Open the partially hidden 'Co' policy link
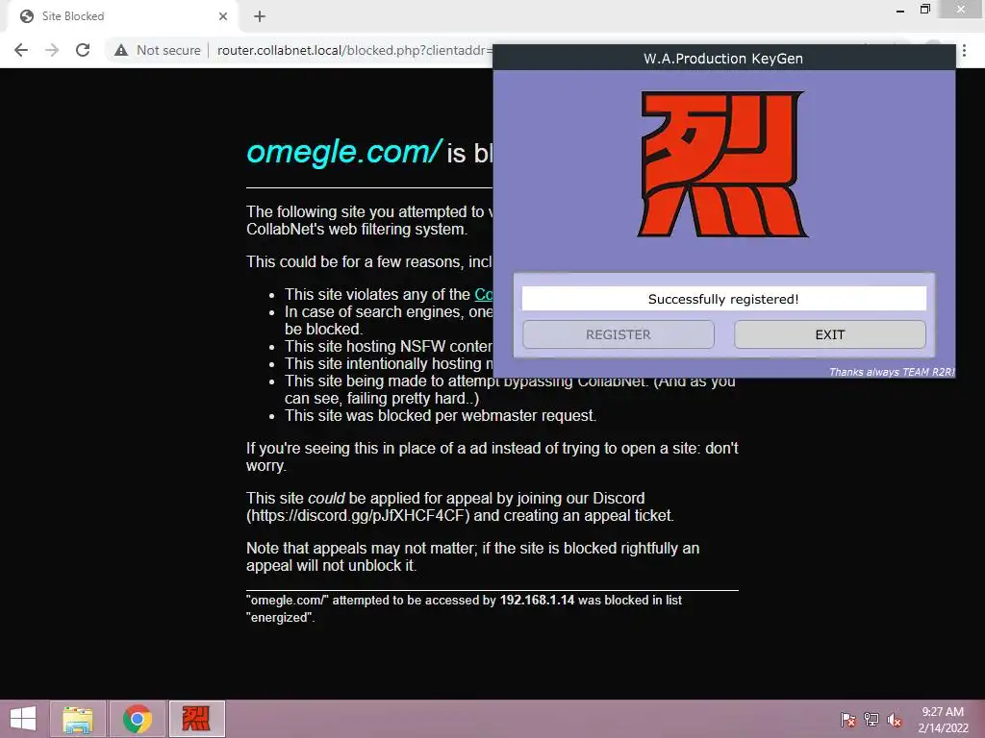The height and width of the screenshot is (738, 985). pos(484,294)
